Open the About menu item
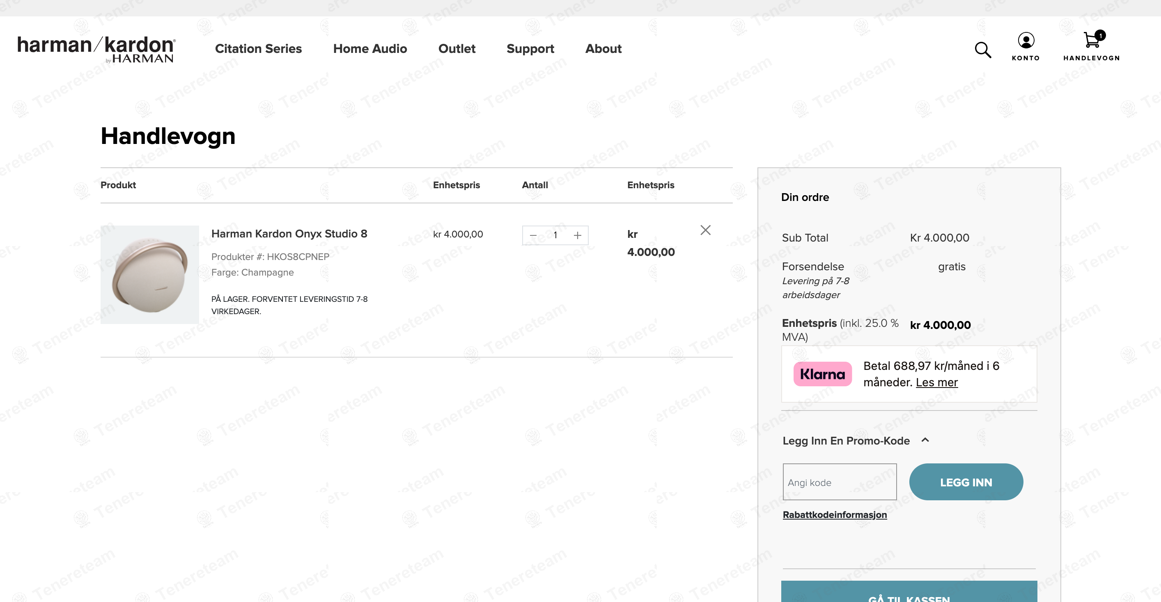The width and height of the screenshot is (1161, 602). 603,49
